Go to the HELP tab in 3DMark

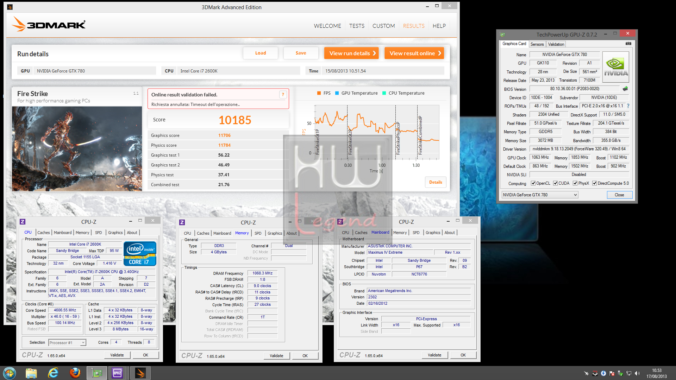pos(439,26)
